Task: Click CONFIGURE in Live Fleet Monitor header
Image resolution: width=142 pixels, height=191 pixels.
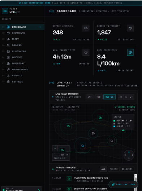Action: (x=132, y=86)
